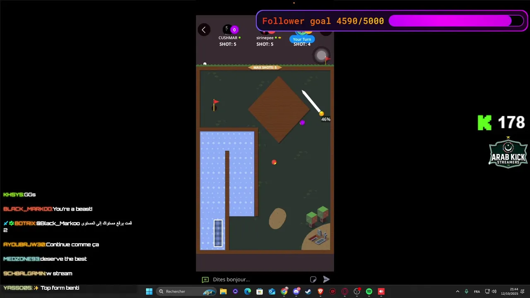Viewport: 530px width, 298px height.
Task: Click BLACK_MARKOO's You're a beast message
Action: click(x=48, y=209)
